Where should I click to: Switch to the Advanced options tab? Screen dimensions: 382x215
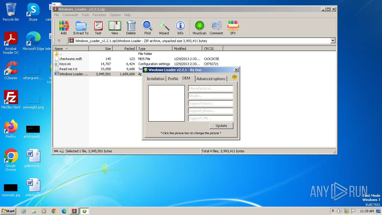211,79
